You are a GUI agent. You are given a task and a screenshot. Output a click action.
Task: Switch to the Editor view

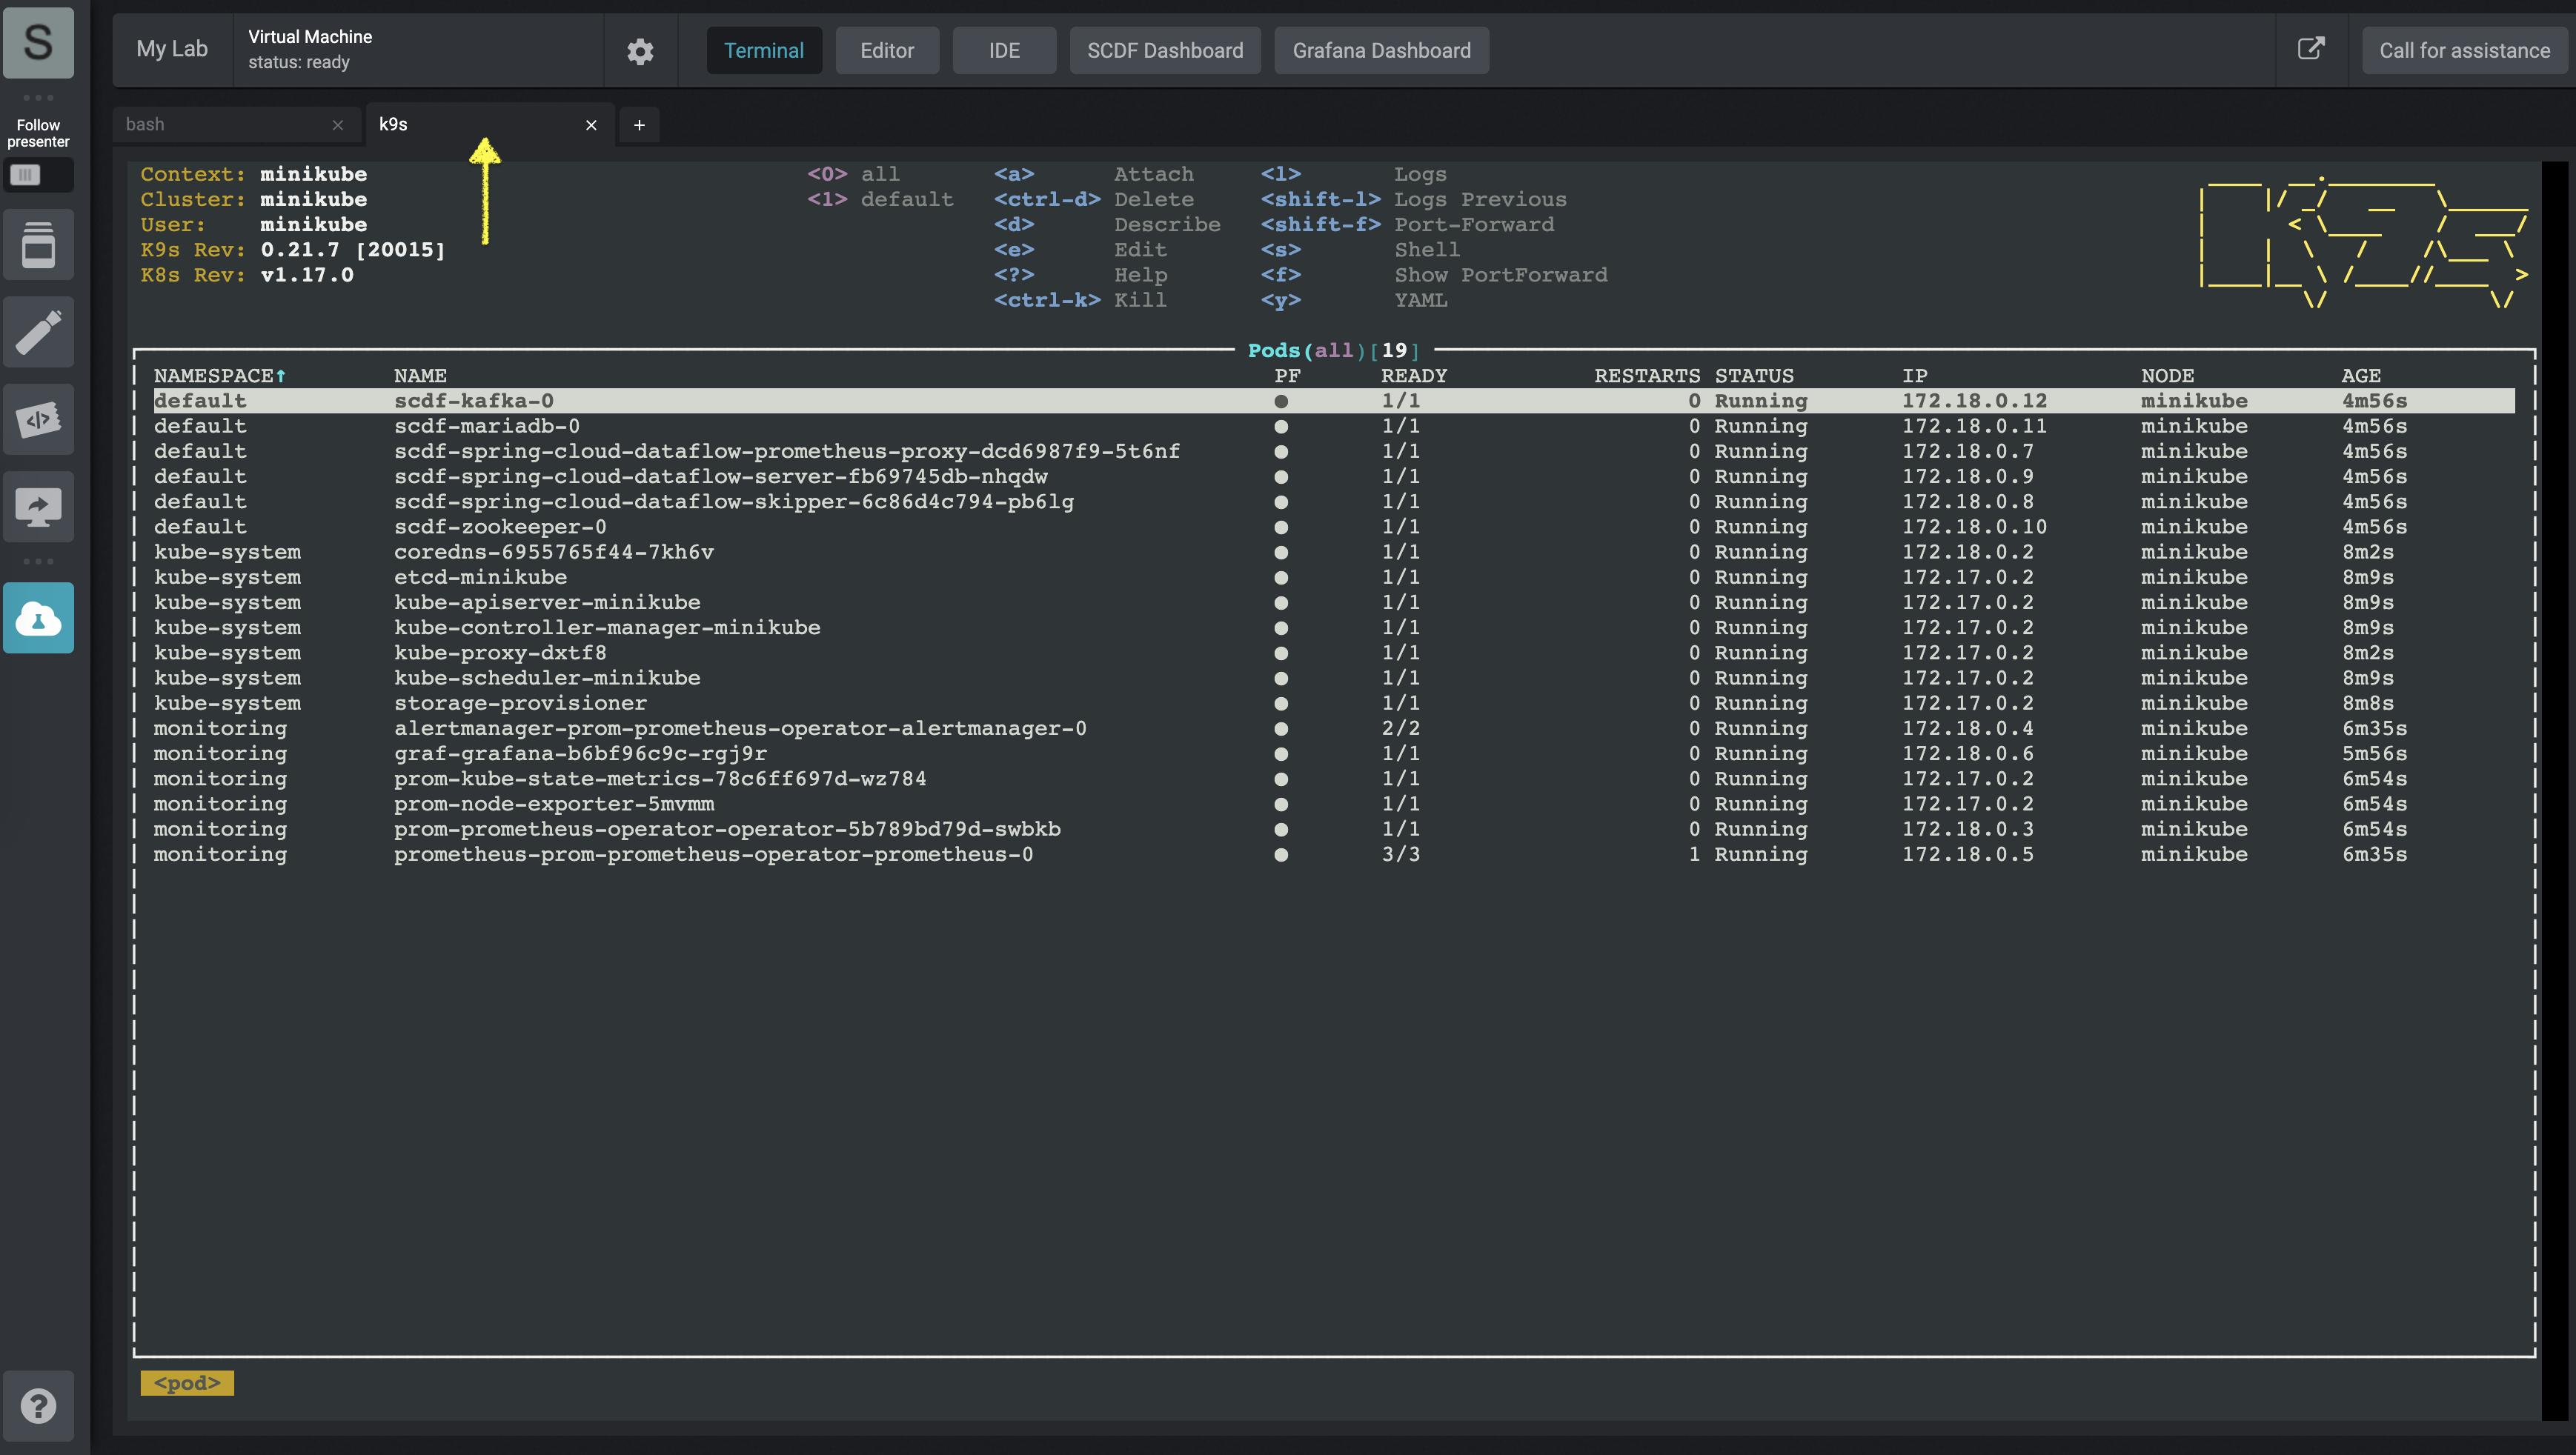[886, 51]
